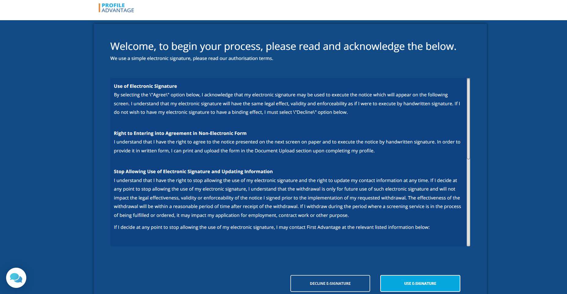The width and height of the screenshot is (567, 294).
Task: Click the paragraph about withdrawal of electronic signature
Action: point(286,198)
